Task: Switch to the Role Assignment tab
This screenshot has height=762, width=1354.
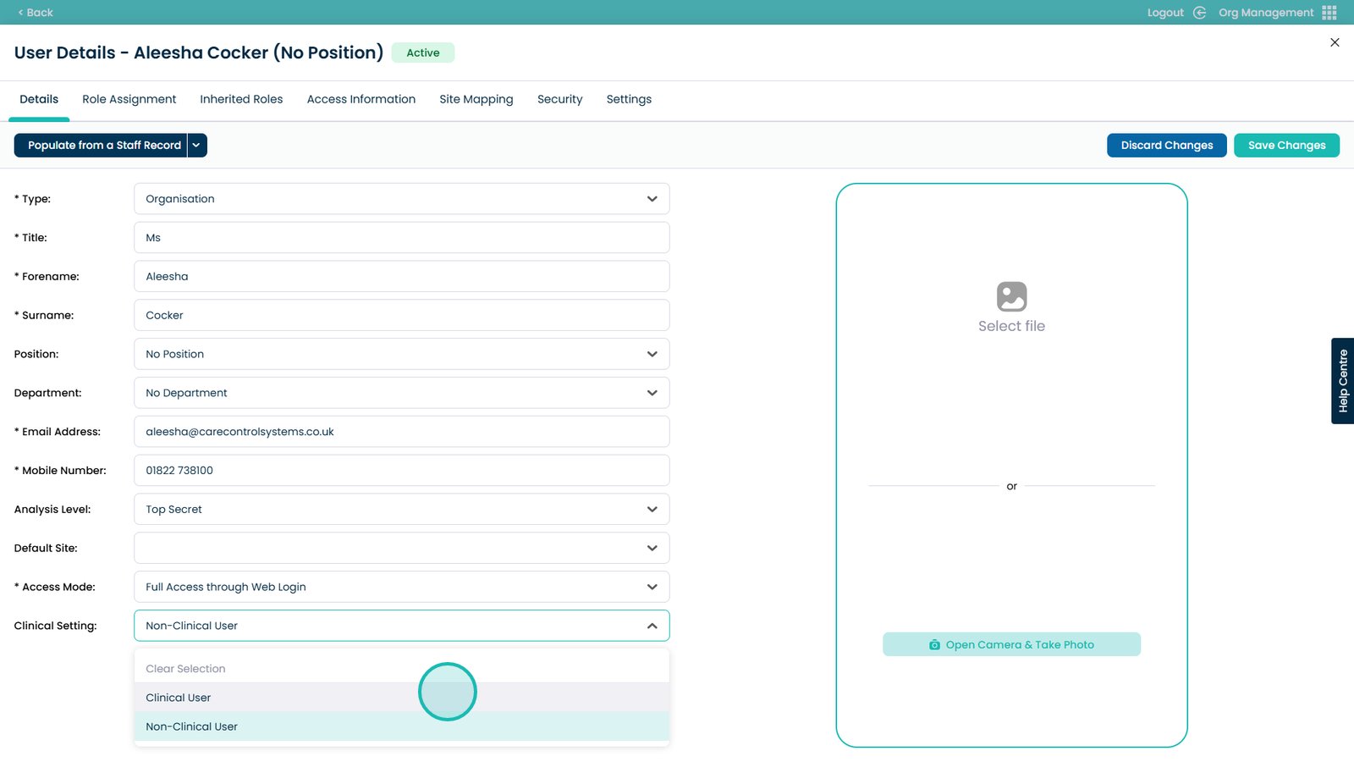Action: pyautogui.click(x=129, y=99)
